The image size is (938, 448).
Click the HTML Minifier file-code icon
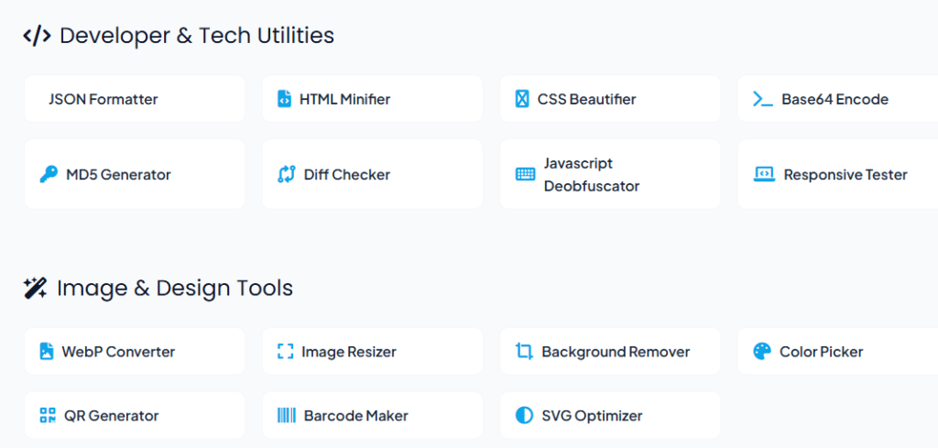[x=284, y=99]
